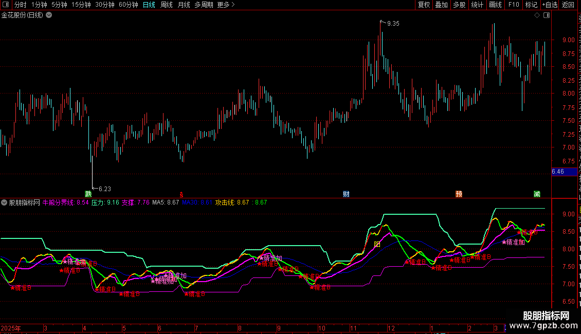The width and height of the screenshot is (581, 334).
Task: Click the orange 预 forecast marker
Action: pyautogui.click(x=459, y=194)
